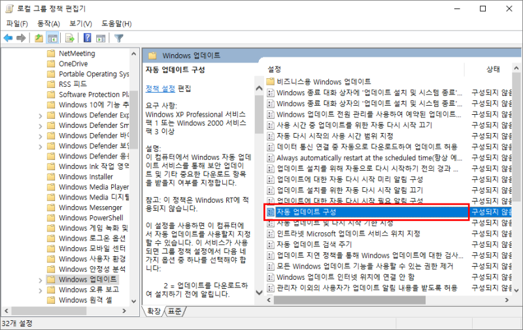
Task: Click policy icon of Windows 업데이트 인터넷 위치에 연결 안 함
Action: click(271, 277)
